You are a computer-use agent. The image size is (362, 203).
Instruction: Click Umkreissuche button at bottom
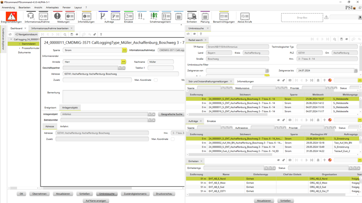tap(107, 194)
